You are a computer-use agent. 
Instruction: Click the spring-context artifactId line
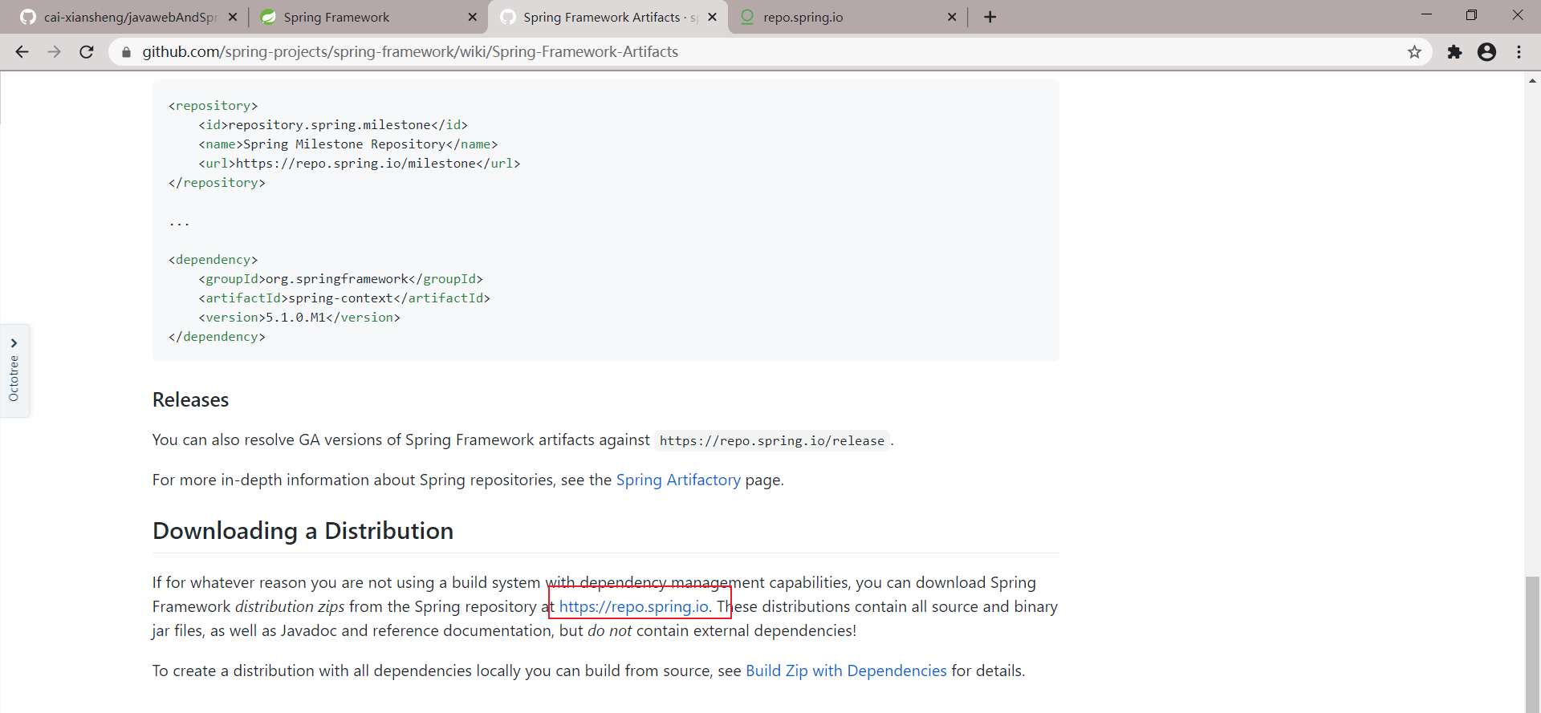[x=344, y=298]
